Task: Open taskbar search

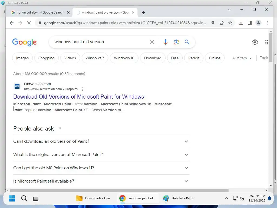Action: coord(24,198)
